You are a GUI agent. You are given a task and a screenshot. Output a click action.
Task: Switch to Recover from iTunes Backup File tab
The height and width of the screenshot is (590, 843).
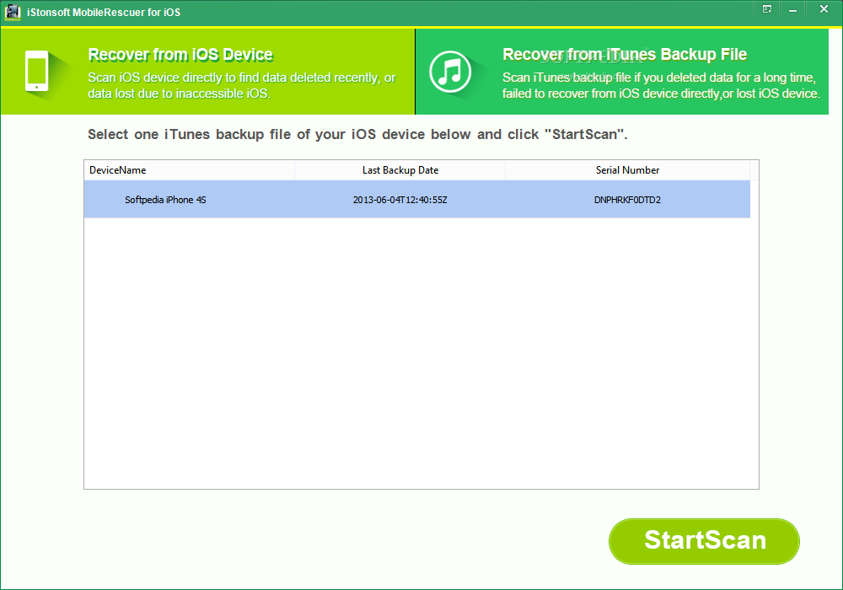click(x=622, y=72)
